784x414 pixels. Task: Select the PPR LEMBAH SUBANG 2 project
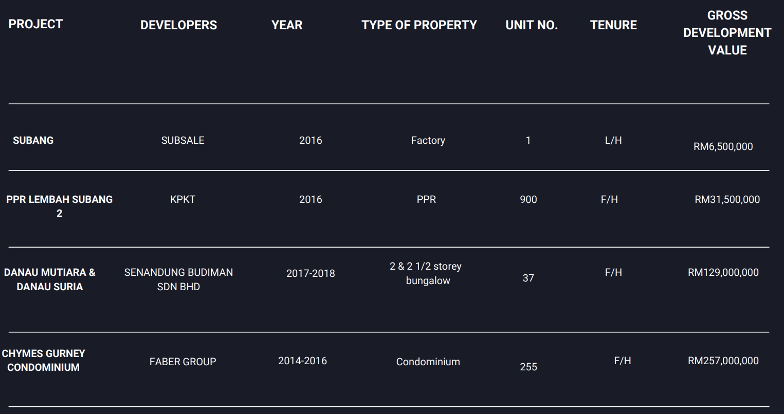point(59,206)
